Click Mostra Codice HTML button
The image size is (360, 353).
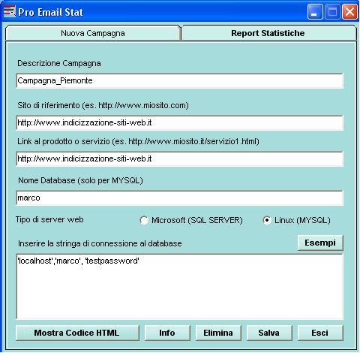pyautogui.click(x=77, y=333)
